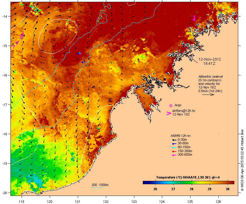Click the latitude label -15

pyautogui.click(x=4, y=46)
